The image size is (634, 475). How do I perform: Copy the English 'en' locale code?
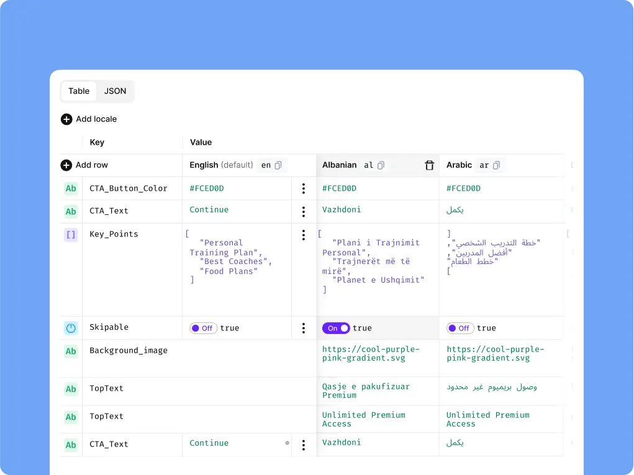pyautogui.click(x=278, y=165)
